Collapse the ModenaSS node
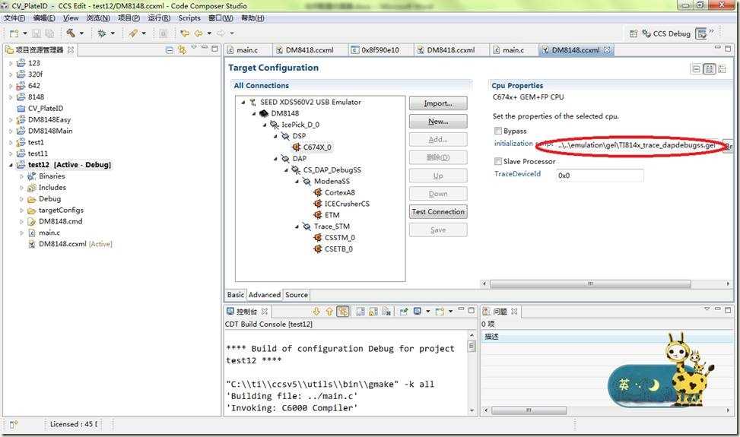740x437 pixels. click(x=297, y=182)
